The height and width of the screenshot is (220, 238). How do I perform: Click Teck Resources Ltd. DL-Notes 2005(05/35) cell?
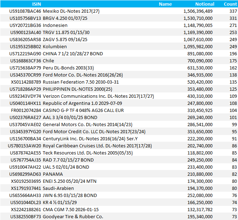(88, 153)
